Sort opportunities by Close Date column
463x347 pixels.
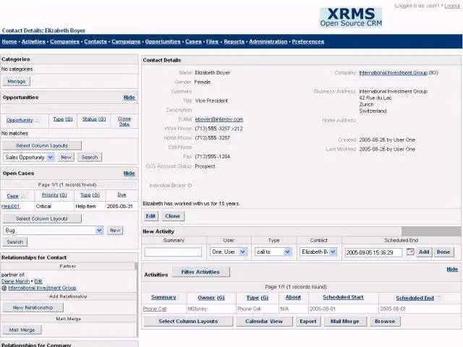(124, 121)
